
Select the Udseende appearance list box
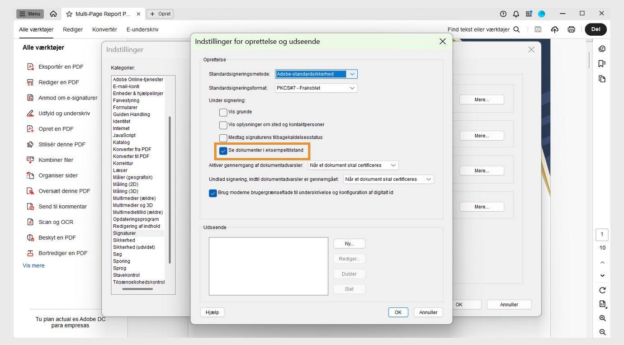[x=269, y=266]
